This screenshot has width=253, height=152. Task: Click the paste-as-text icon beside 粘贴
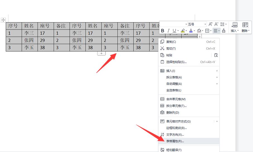216,55
